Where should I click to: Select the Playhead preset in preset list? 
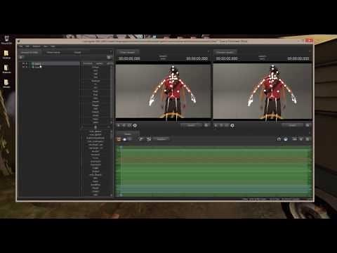(95, 81)
